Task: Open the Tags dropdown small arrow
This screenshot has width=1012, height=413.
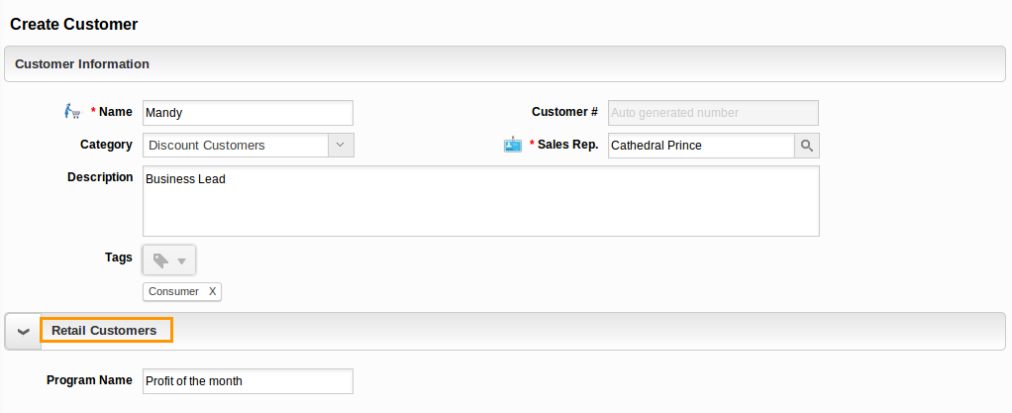Action: (x=181, y=261)
